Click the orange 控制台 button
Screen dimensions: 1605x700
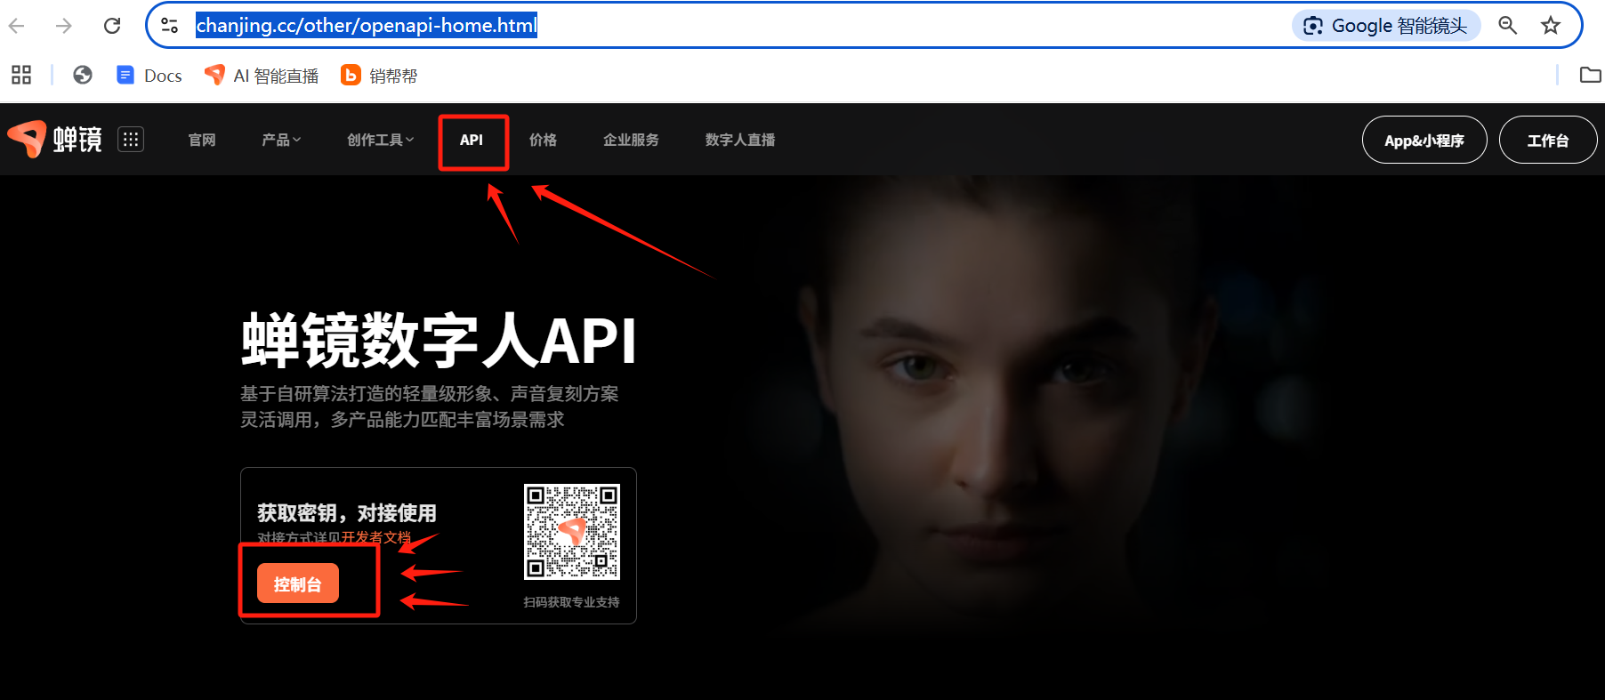click(x=298, y=584)
